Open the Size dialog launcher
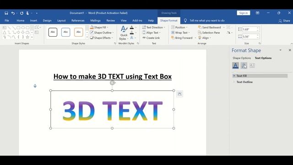 [260, 43]
